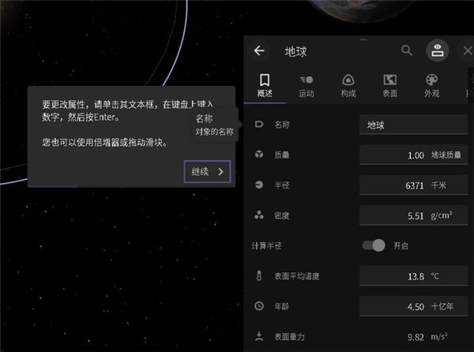Click the 千米 unit label
474x352 pixels.
[438, 185]
